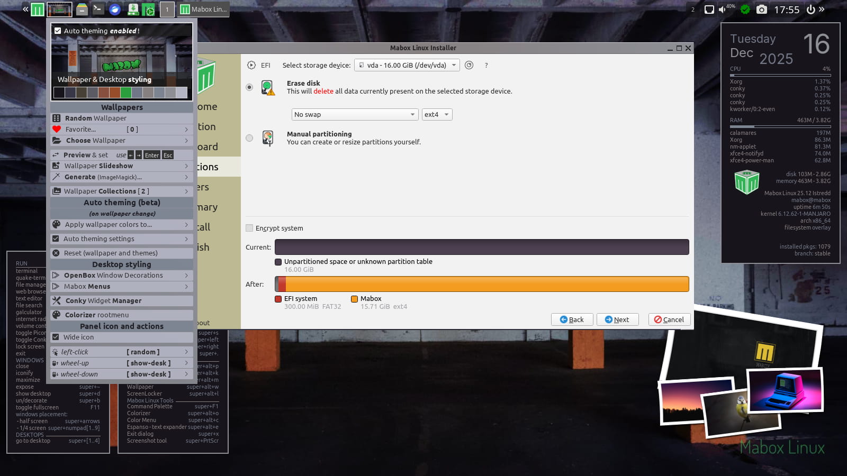Viewport: 847px width, 476px height.
Task: Pick the green swatch in wallpaper palette
Action: (125, 93)
